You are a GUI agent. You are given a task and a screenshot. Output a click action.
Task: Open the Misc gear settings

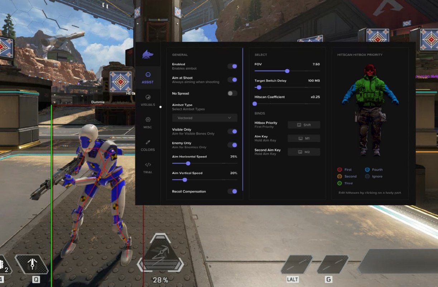[x=148, y=123]
